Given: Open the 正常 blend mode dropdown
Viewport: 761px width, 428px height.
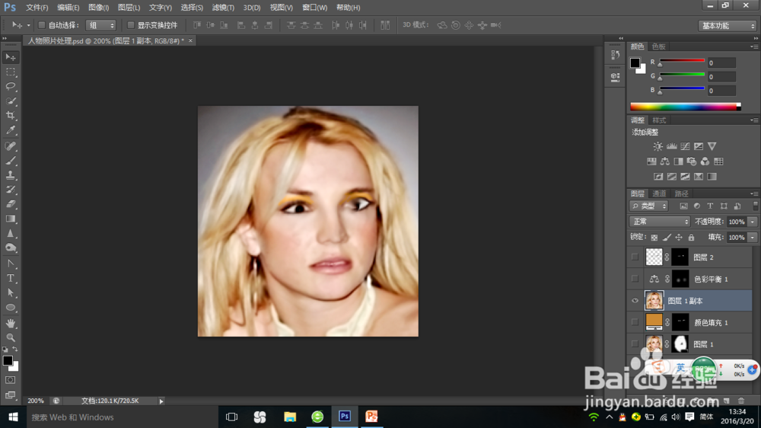Looking at the screenshot, I should 660,222.
